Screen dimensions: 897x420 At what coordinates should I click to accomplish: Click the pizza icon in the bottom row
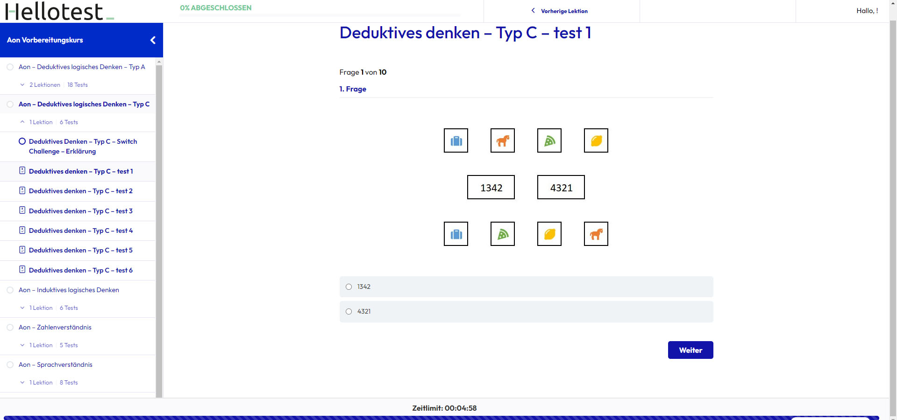[x=503, y=234]
